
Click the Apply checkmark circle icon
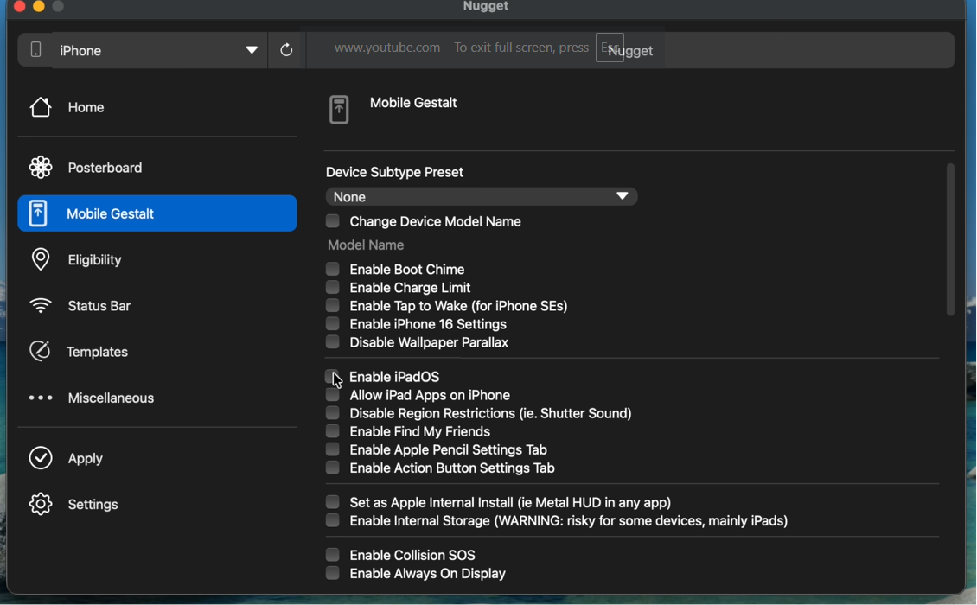41,458
